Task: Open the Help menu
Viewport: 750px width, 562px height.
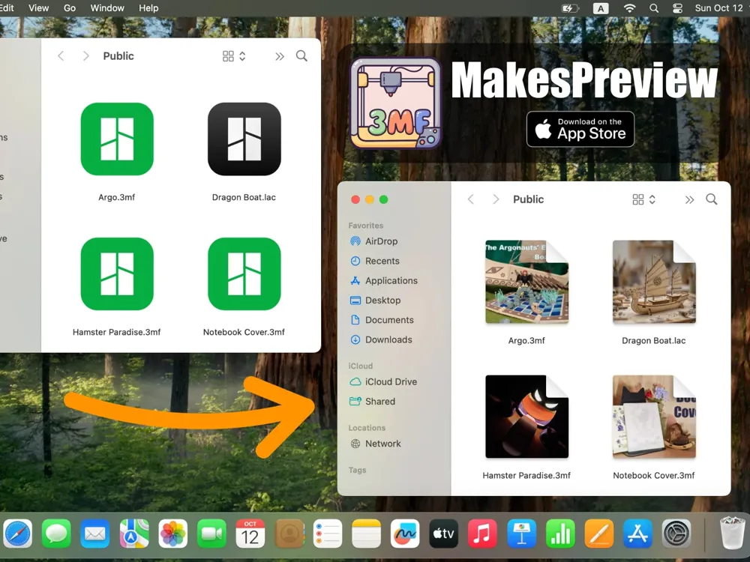Action: coord(148,8)
